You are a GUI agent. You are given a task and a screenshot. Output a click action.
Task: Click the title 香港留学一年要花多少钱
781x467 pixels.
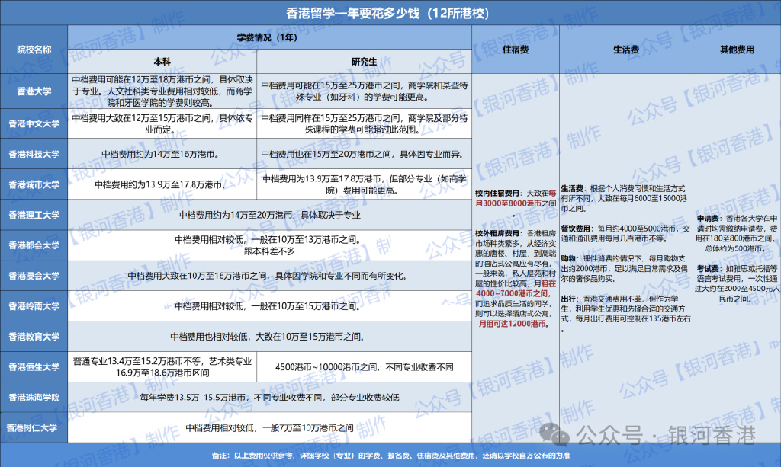pos(355,13)
